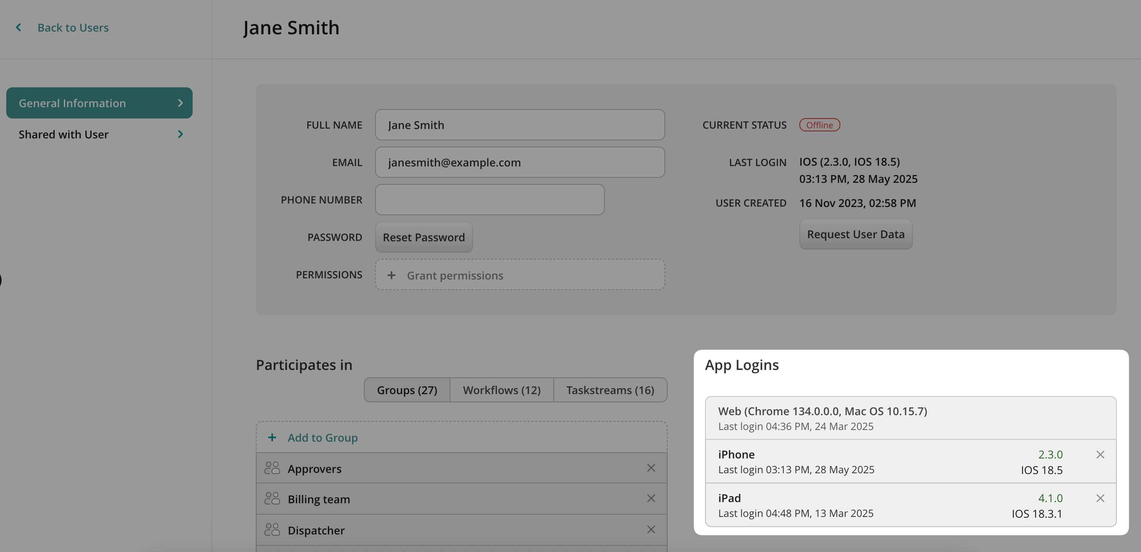The height and width of the screenshot is (552, 1141).
Task: Expand Shared with User chevron
Action: pyautogui.click(x=180, y=134)
